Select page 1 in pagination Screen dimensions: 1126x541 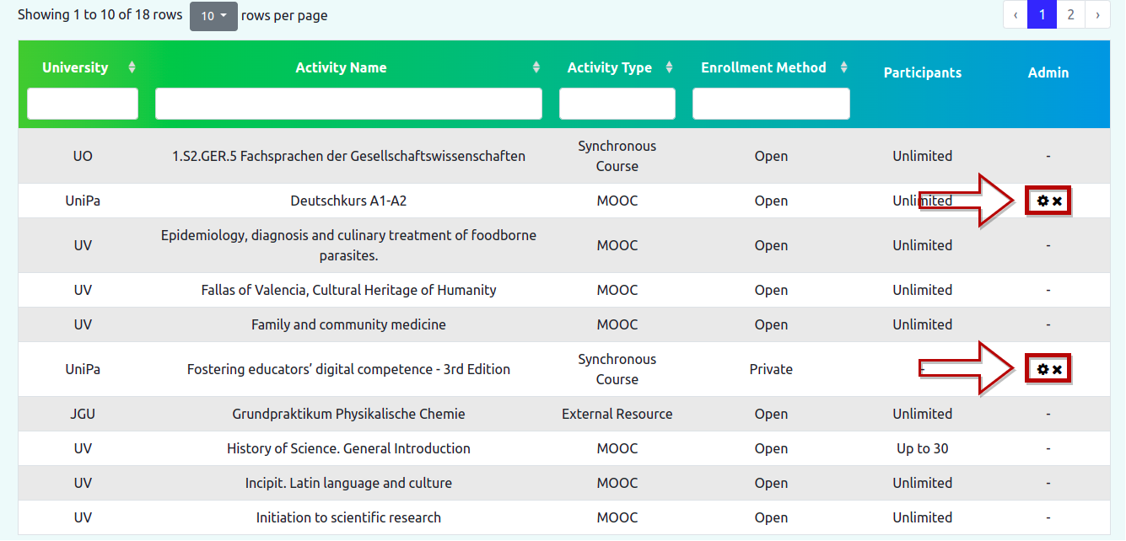pos(1042,14)
